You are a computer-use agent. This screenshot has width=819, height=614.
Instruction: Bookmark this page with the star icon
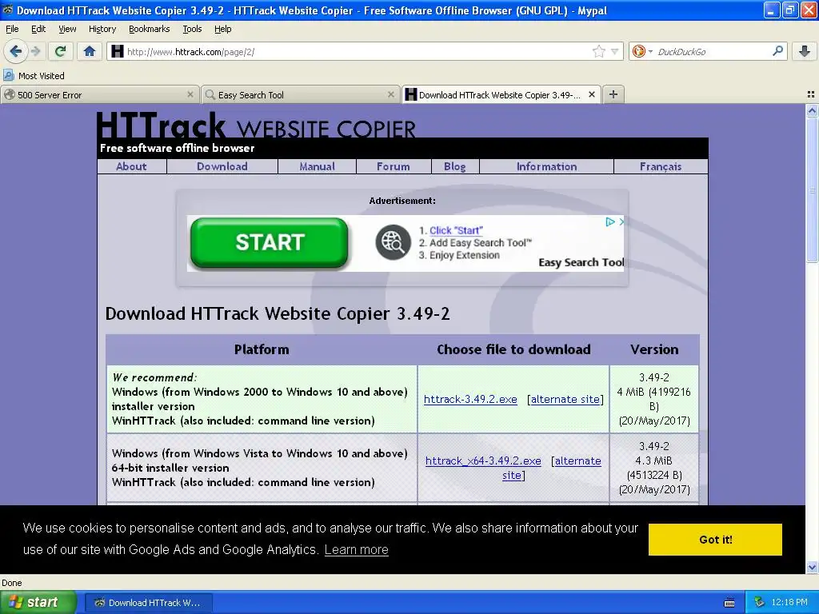coord(598,51)
